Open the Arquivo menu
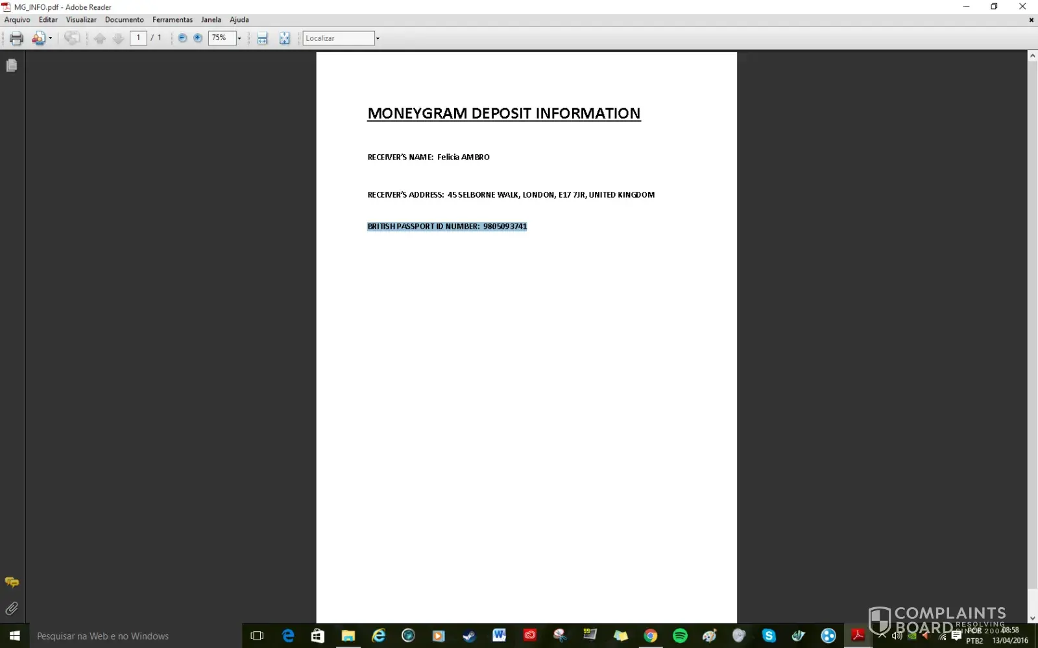The width and height of the screenshot is (1038, 648). pos(17,19)
